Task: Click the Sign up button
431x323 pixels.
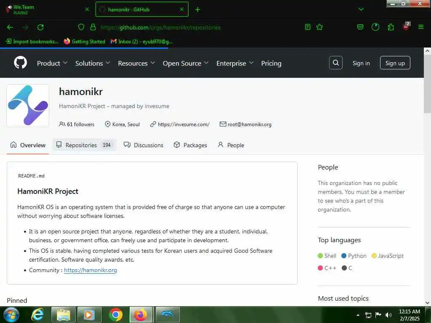Action: 395,63
